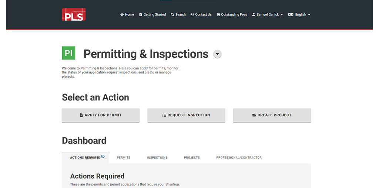379x188 pixels.
Task: Go to Home via the house icon
Action: tap(122, 15)
